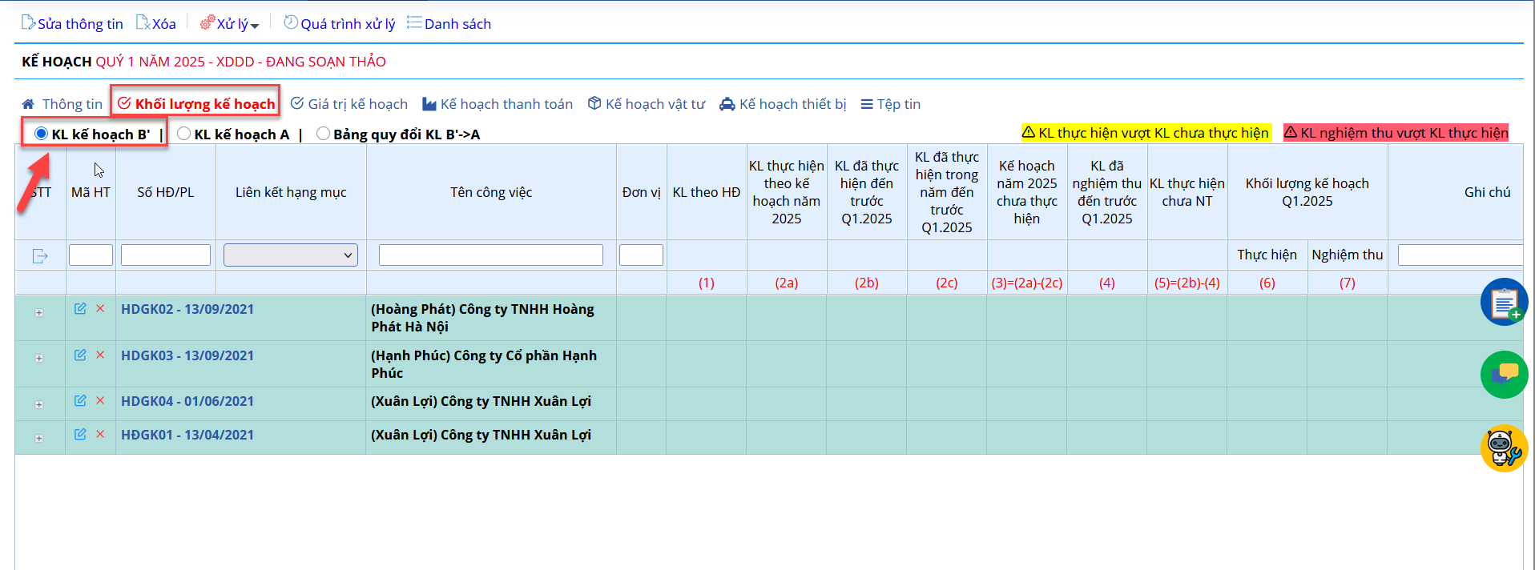The height and width of the screenshot is (570, 1535).
Task: Open the green chat floating button
Action: (1504, 375)
